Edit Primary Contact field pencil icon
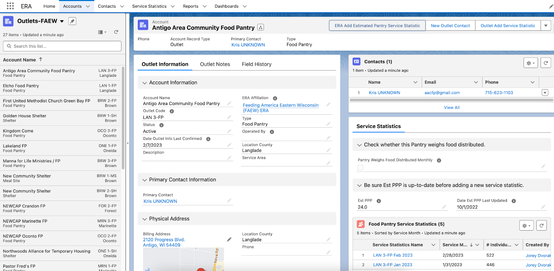This screenshot has width=554, height=271. coord(229,200)
